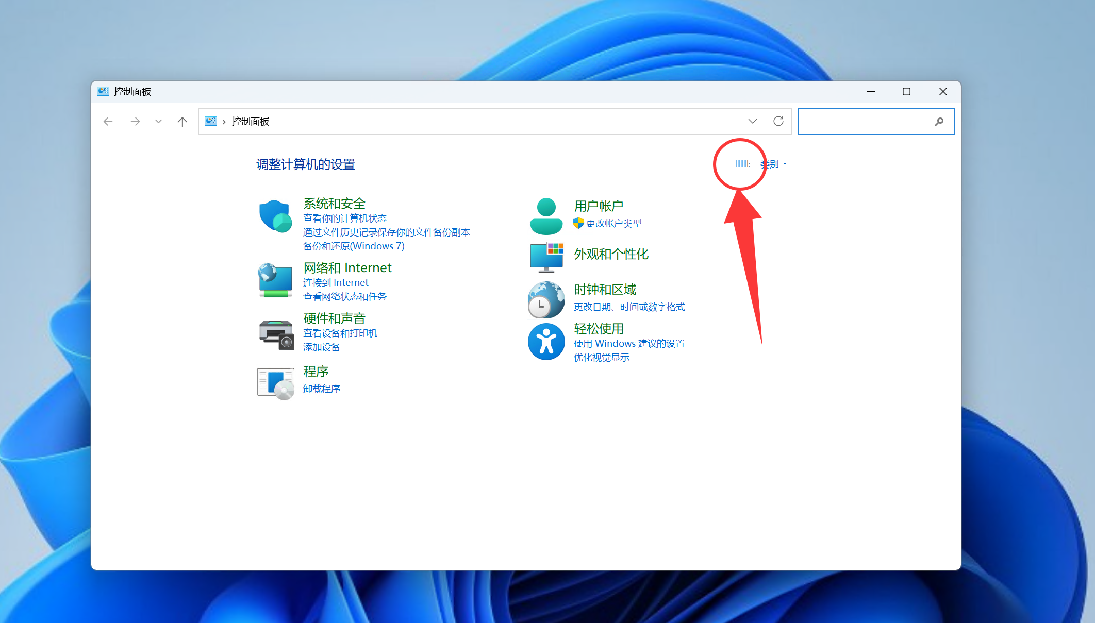Click the 硬件和声音 printer icon

[275, 333]
